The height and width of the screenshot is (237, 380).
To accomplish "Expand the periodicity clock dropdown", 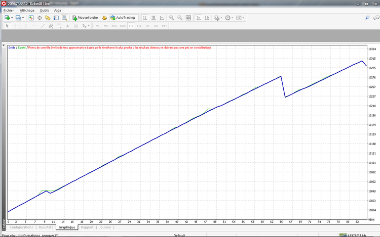I will pos(233,18).
